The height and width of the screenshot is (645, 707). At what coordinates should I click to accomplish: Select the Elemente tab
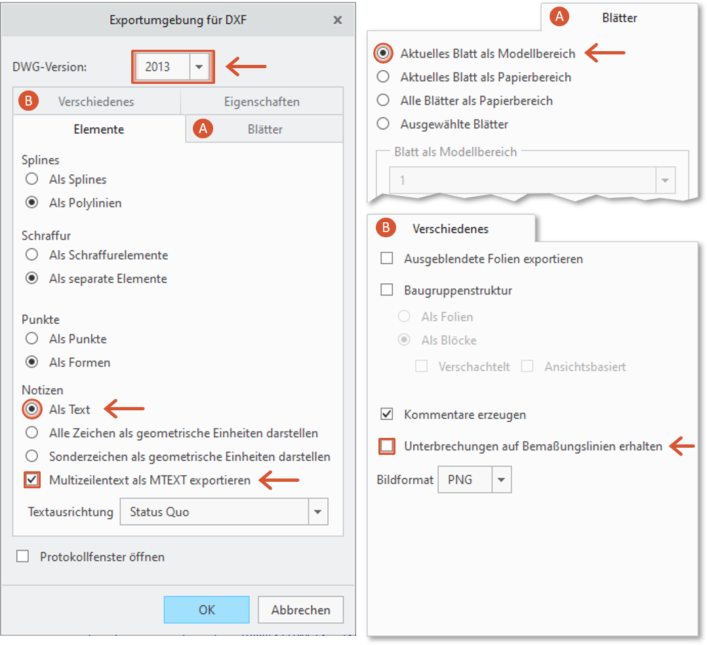point(99,129)
